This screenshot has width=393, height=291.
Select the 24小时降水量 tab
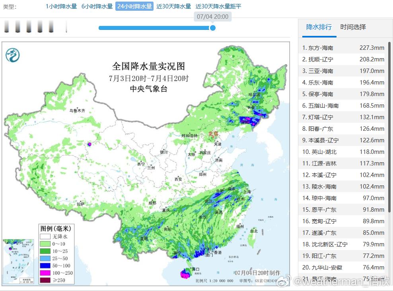[134, 6]
